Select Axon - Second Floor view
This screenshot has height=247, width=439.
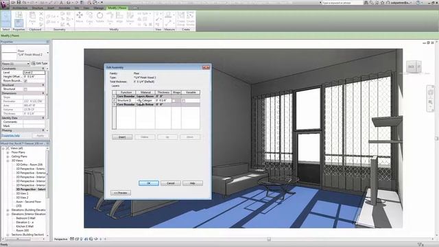point(29,202)
